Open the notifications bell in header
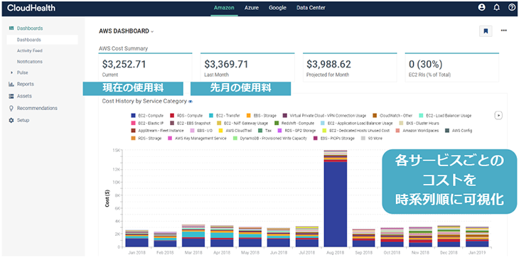 pos(496,8)
